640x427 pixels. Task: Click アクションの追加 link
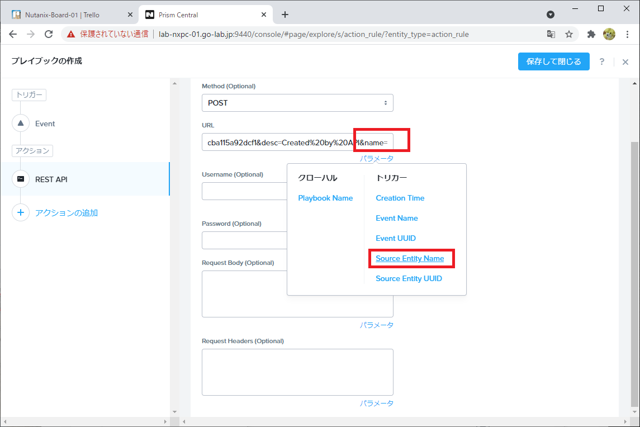pos(67,213)
